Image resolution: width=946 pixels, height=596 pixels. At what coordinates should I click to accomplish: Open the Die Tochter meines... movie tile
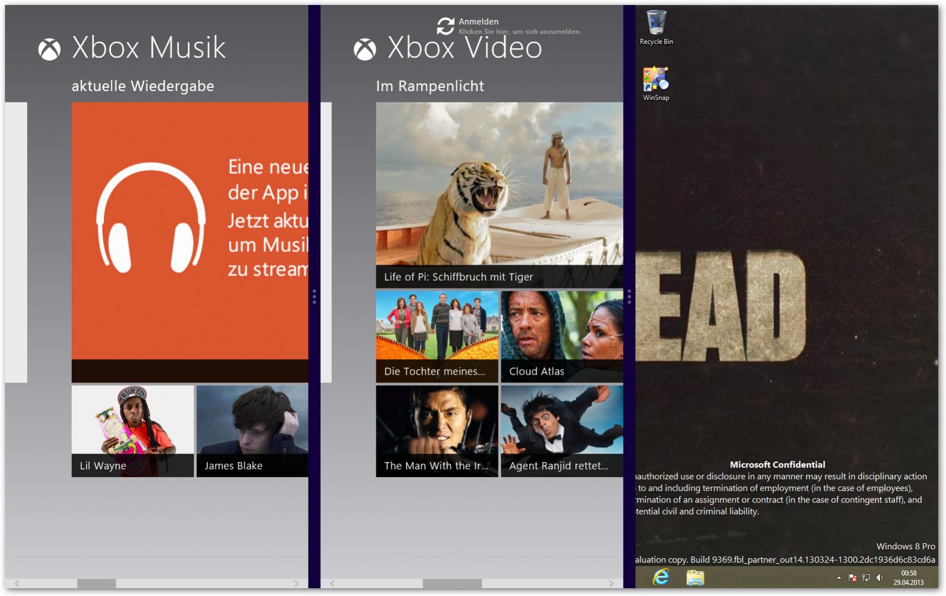[437, 336]
